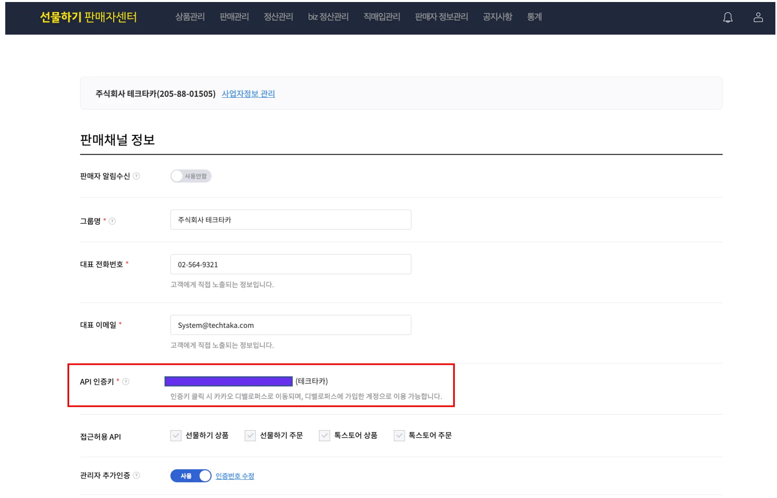Open the notification bell icon

727,17
